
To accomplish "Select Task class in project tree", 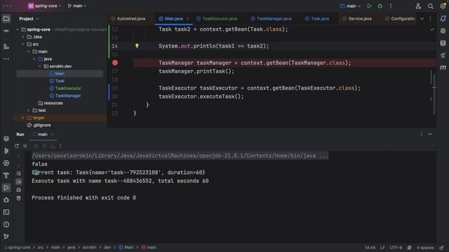I will coord(60,81).
